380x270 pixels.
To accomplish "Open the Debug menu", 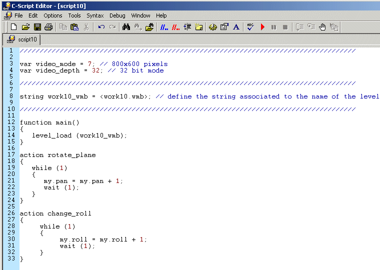I will (117, 15).
